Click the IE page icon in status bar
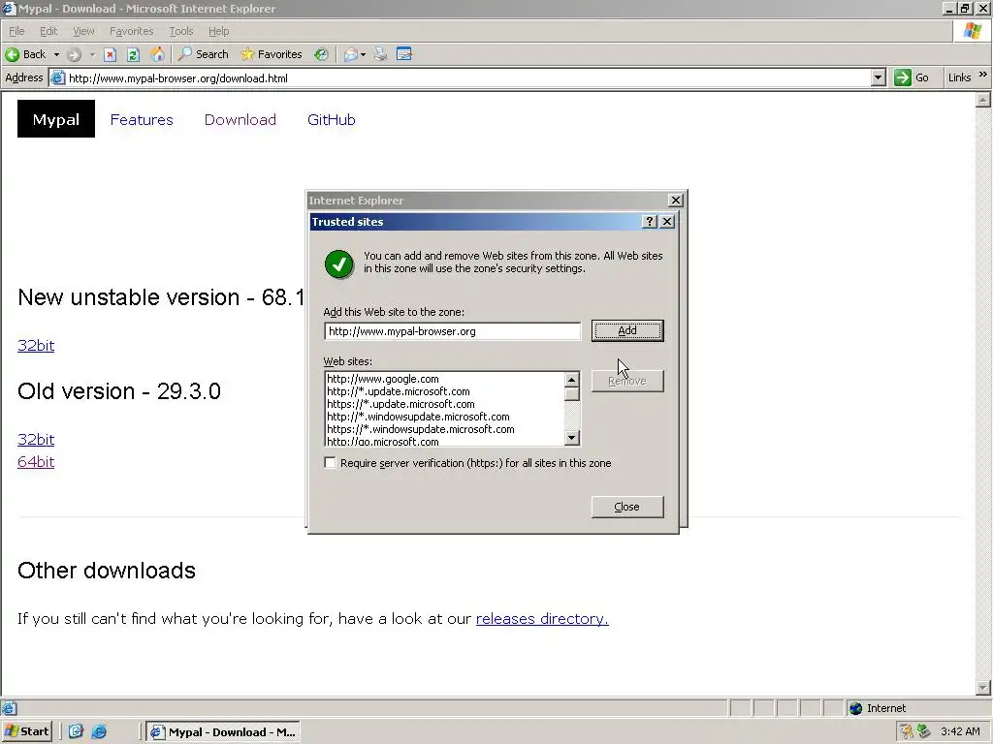This screenshot has height=744, width=993. click(10, 708)
